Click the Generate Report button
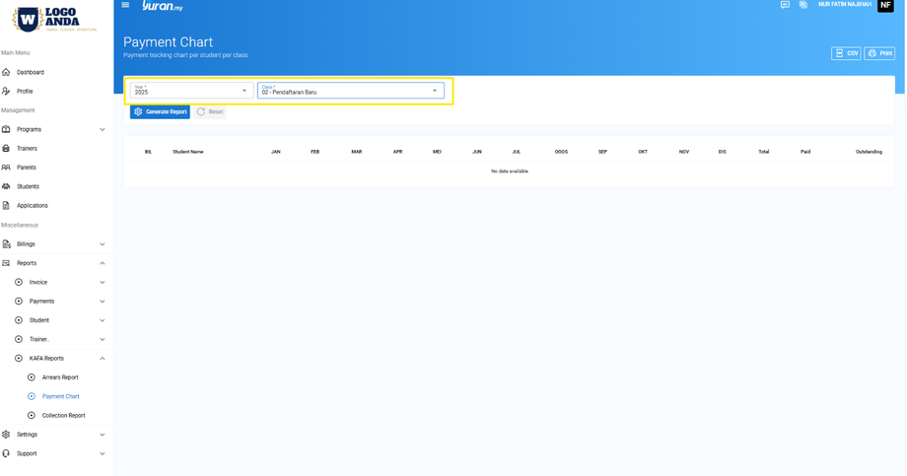Viewport: 907px width, 476px height. pyautogui.click(x=161, y=112)
